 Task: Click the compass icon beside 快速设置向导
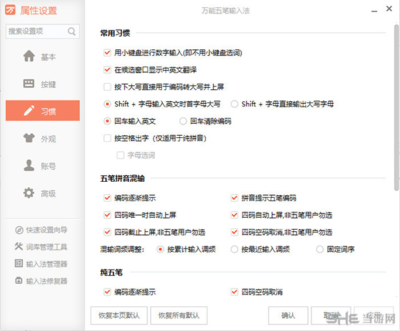click(19, 230)
